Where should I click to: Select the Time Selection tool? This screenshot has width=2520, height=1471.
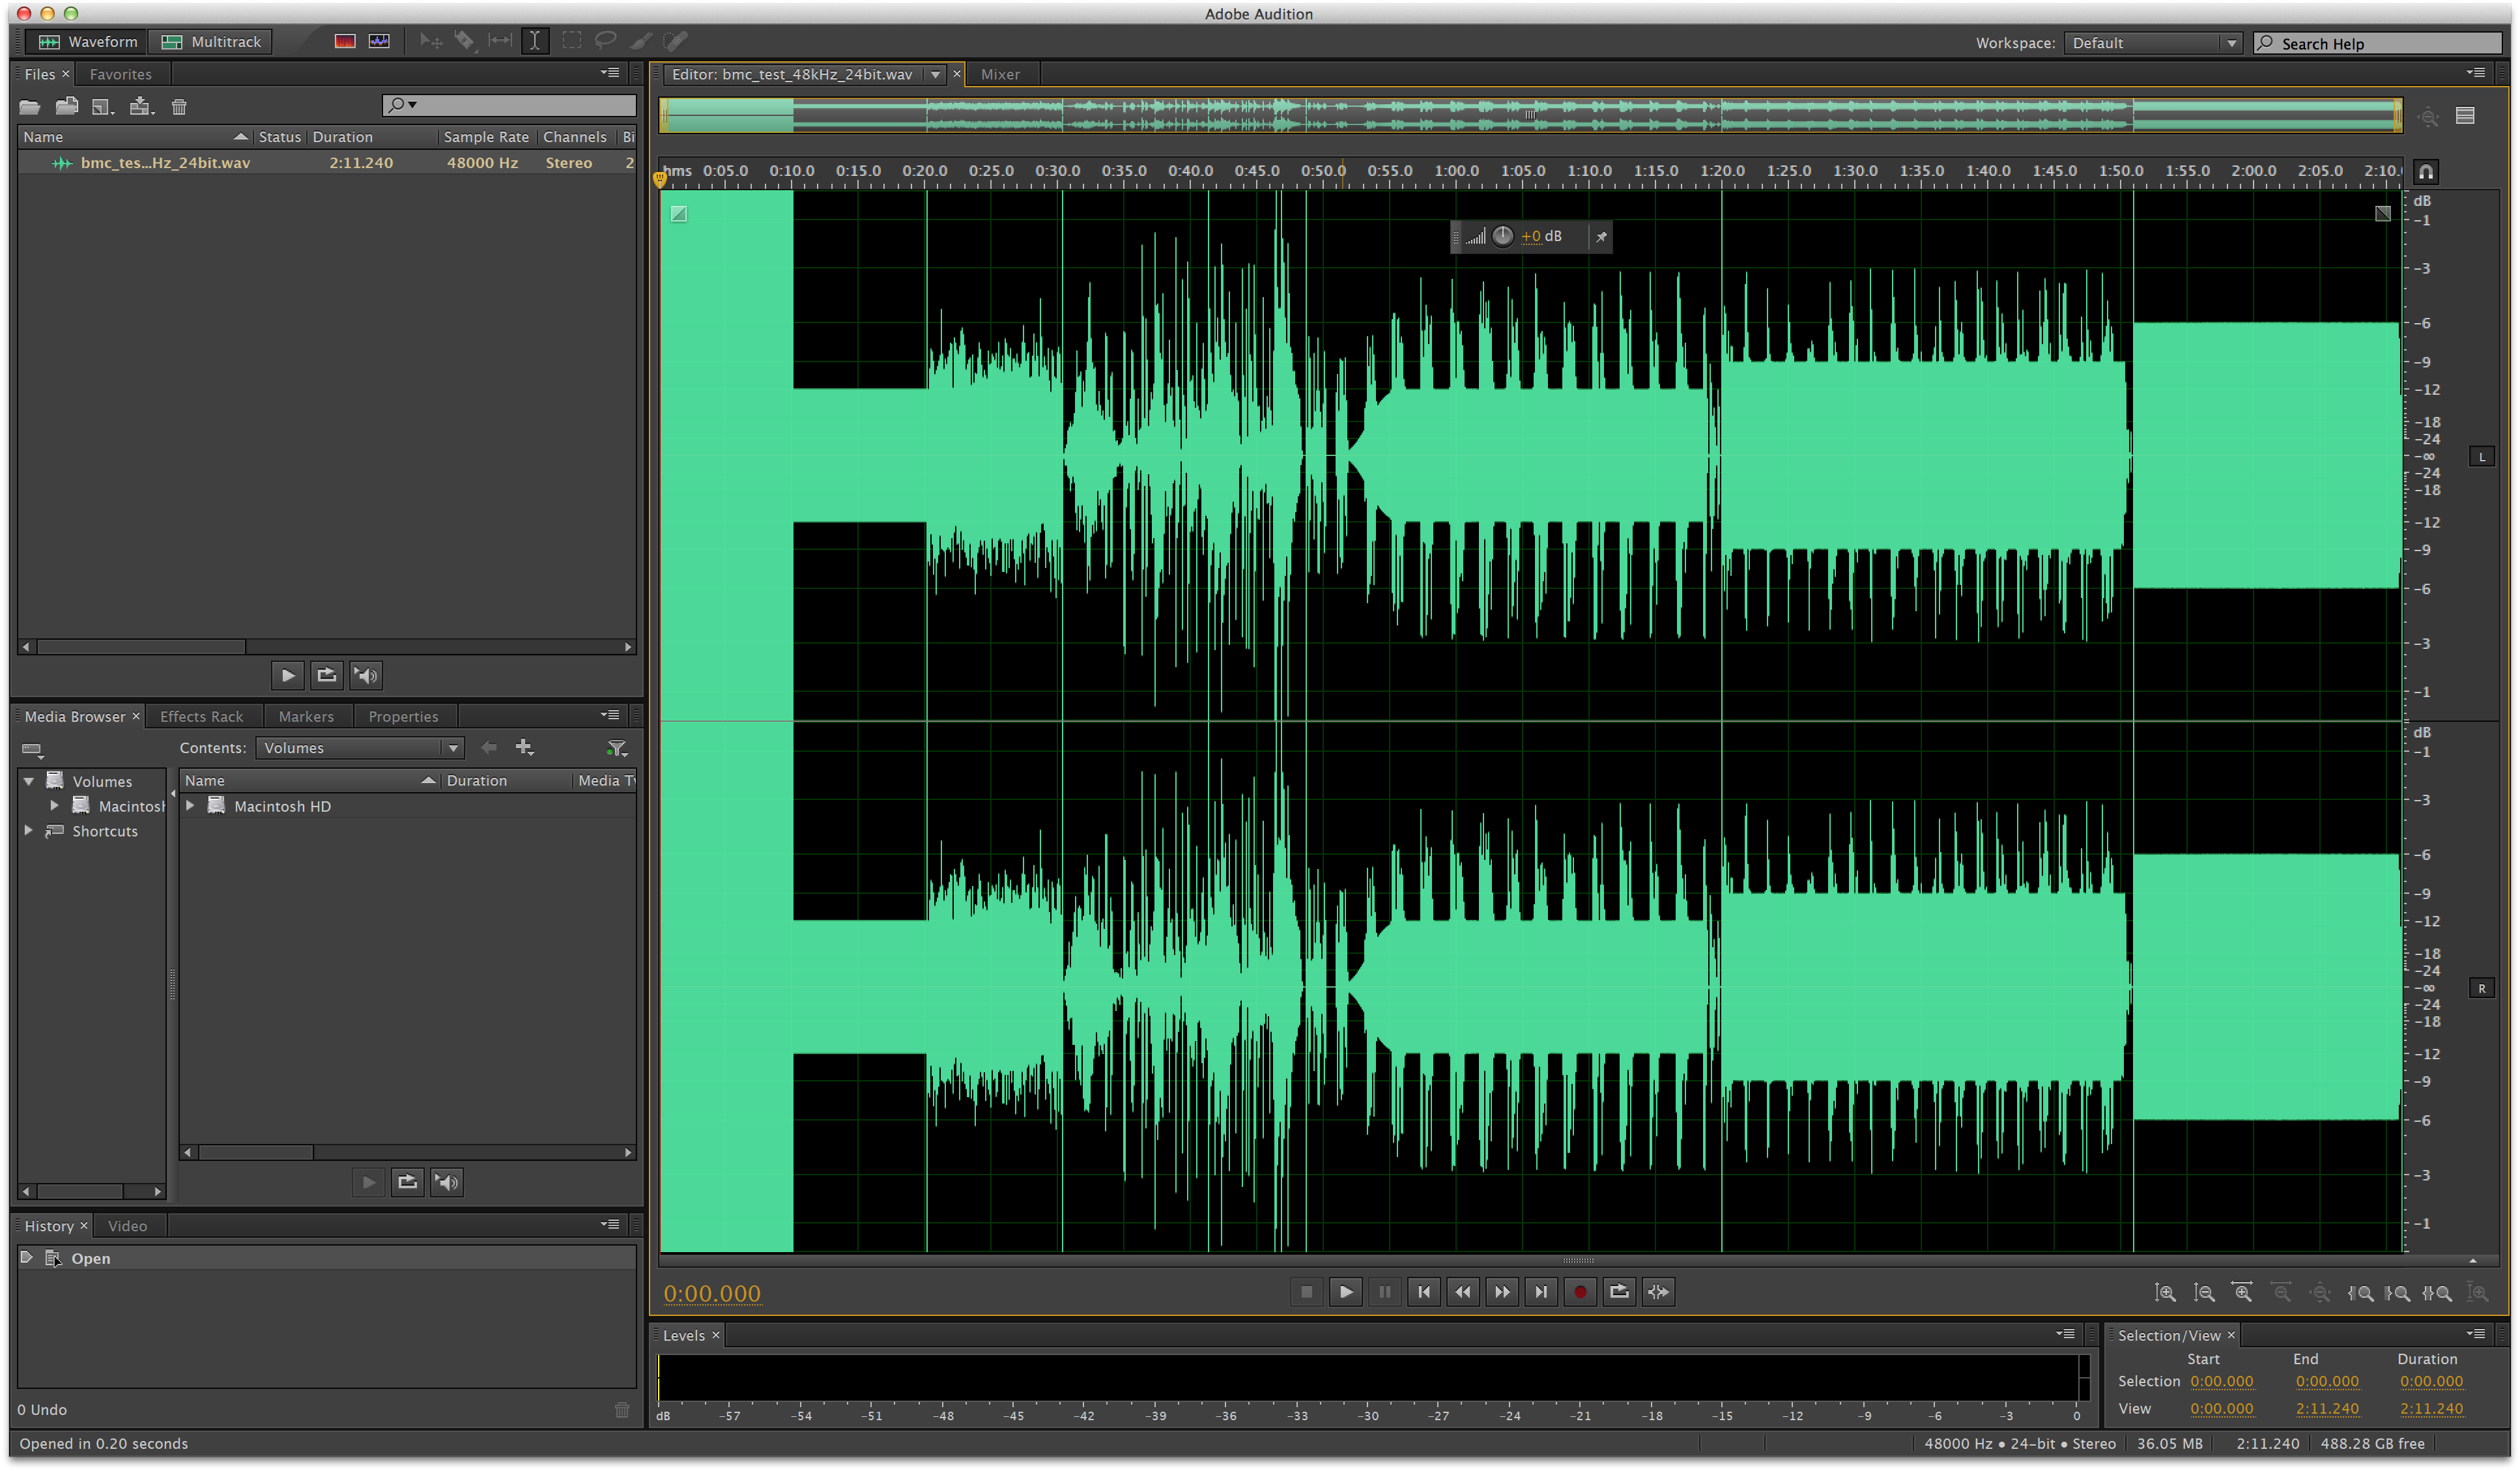point(535,41)
